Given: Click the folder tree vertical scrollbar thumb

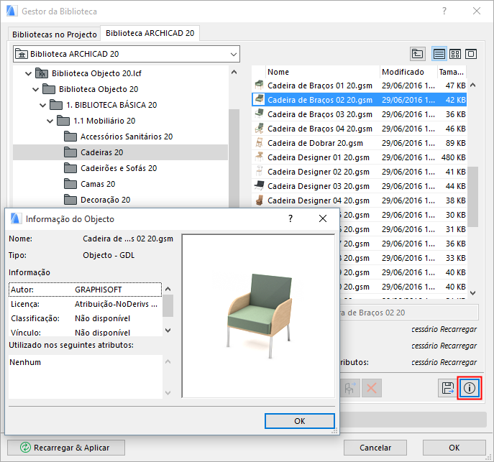Looking at the screenshot, I should click(x=234, y=157).
